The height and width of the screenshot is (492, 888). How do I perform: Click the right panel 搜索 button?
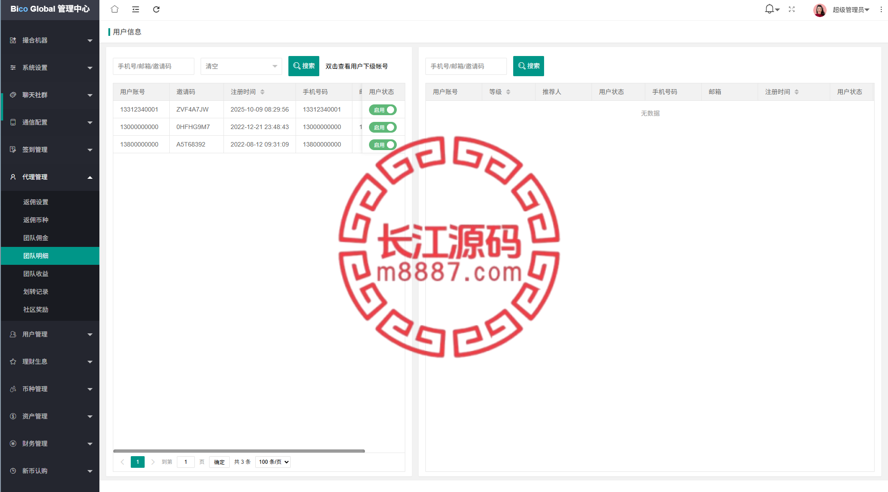click(x=528, y=66)
